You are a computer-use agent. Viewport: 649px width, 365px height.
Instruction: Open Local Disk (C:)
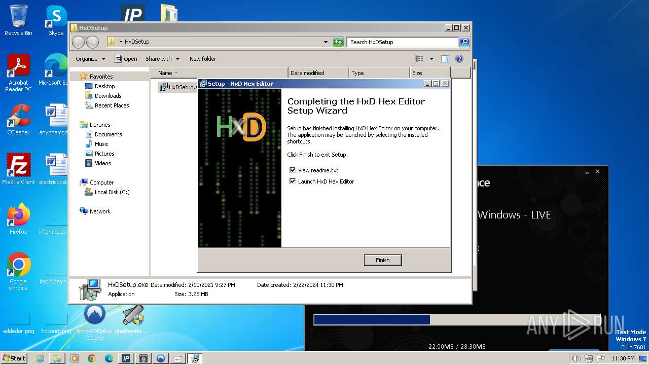112,192
